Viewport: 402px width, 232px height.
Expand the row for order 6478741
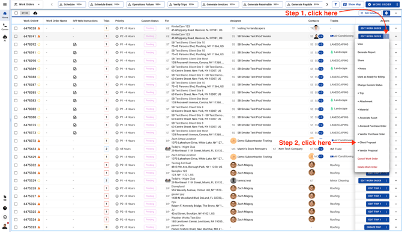(396, 36)
